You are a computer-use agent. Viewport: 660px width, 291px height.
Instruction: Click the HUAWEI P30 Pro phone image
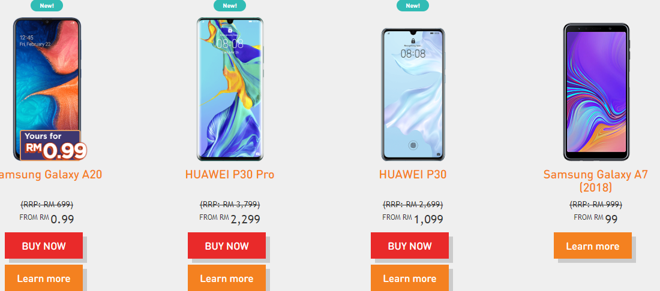click(x=230, y=89)
